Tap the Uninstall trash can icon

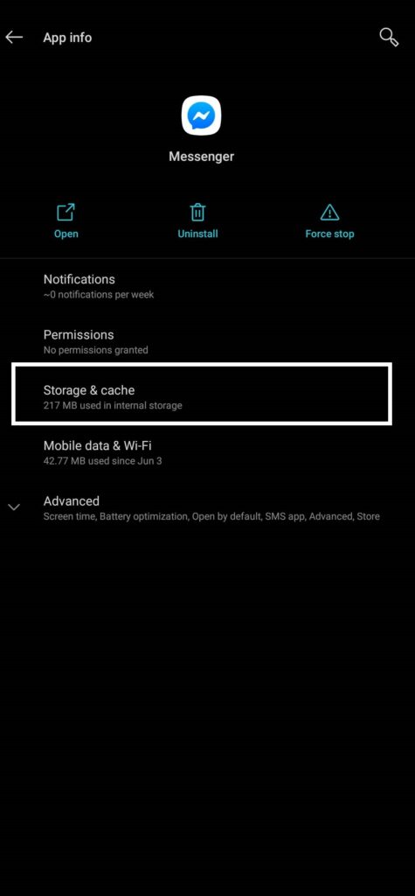click(197, 213)
